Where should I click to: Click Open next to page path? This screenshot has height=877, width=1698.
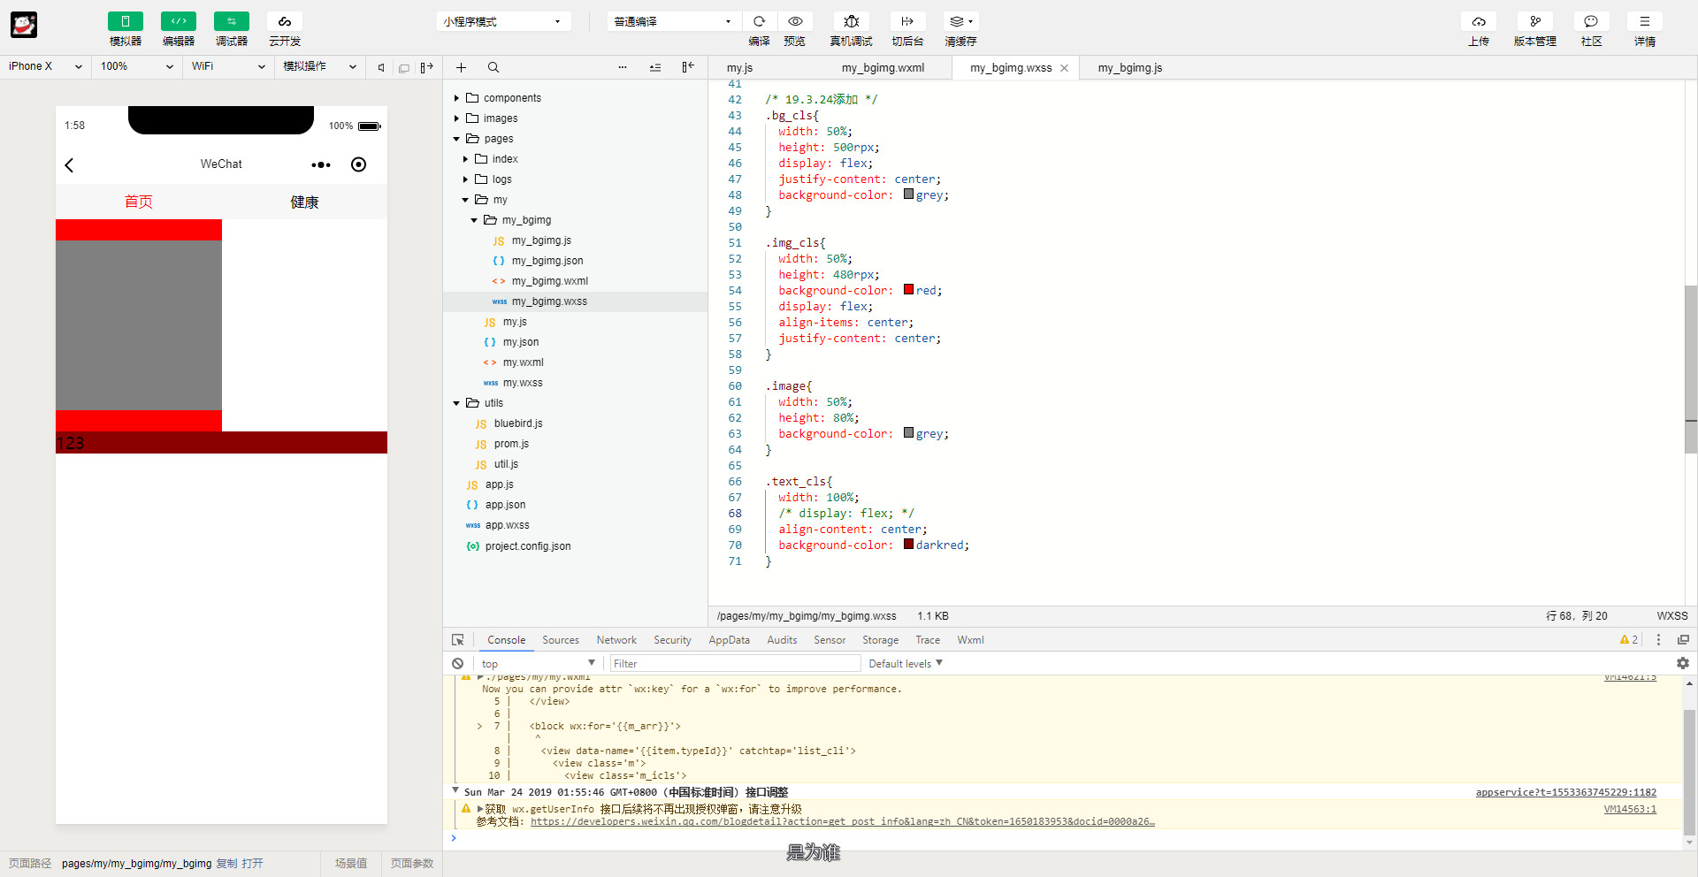pos(252,864)
